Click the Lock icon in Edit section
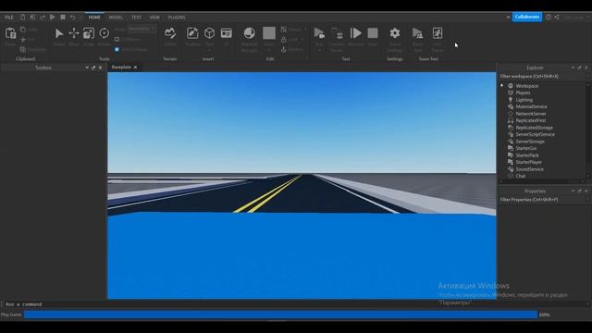592x333 pixels. point(284,39)
